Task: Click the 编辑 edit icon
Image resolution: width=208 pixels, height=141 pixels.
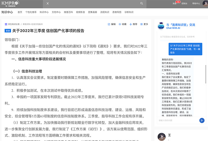Action: coord(109,24)
